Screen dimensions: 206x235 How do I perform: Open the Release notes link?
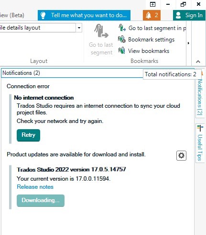pyautogui.click(x=35, y=187)
